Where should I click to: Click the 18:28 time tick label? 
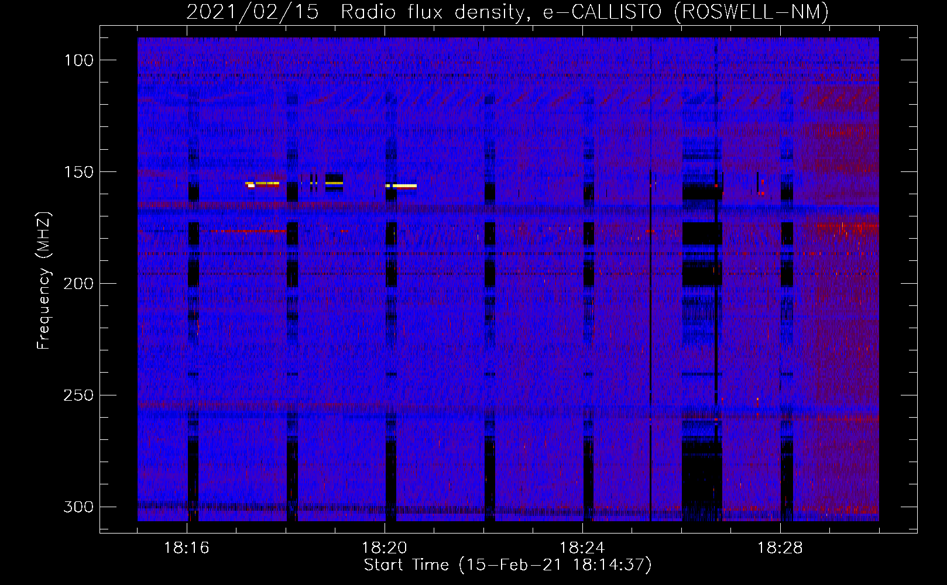tap(780, 548)
